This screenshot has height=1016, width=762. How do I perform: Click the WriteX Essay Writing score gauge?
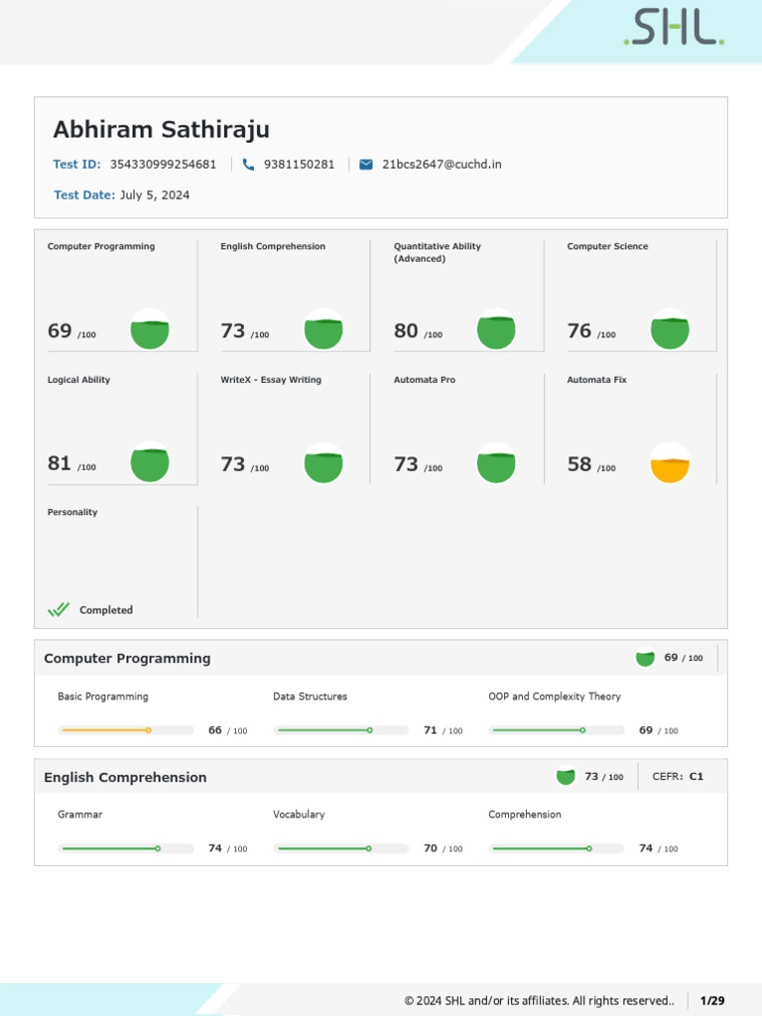coord(323,463)
